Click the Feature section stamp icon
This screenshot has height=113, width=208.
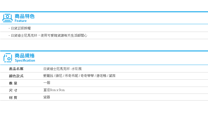click(7, 18)
